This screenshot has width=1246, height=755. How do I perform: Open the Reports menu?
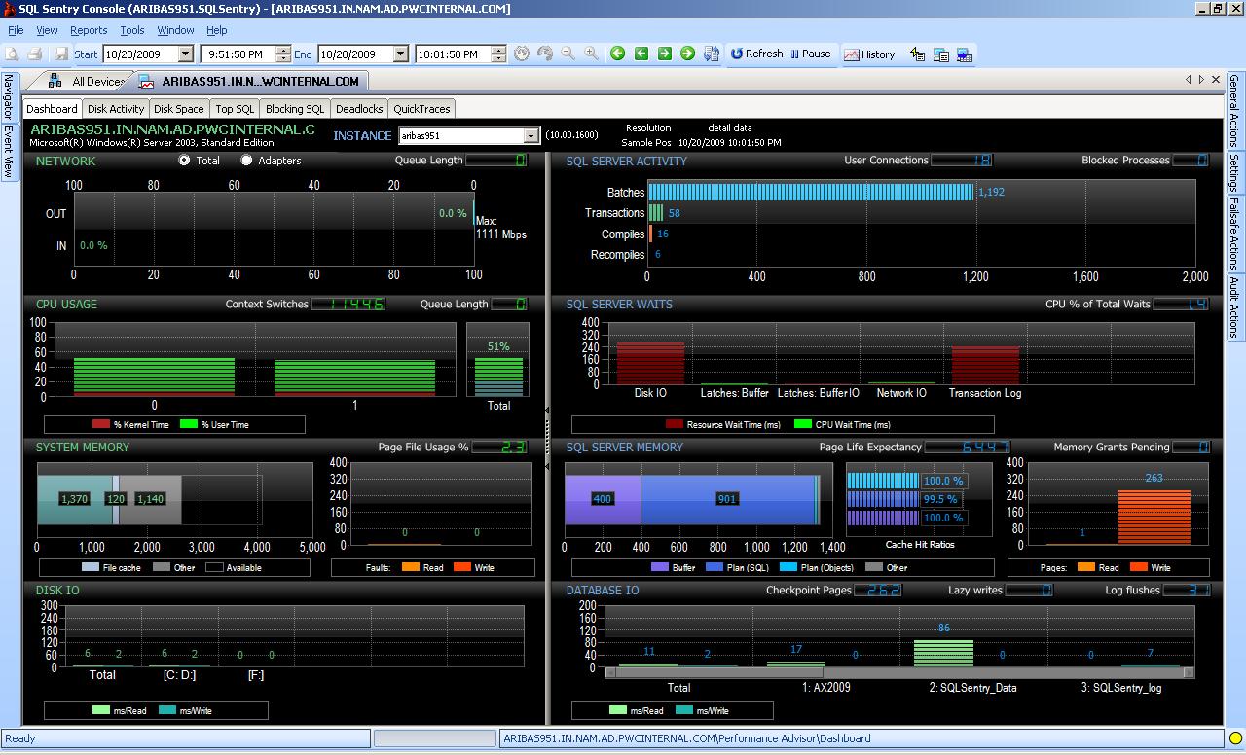(89, 30)
